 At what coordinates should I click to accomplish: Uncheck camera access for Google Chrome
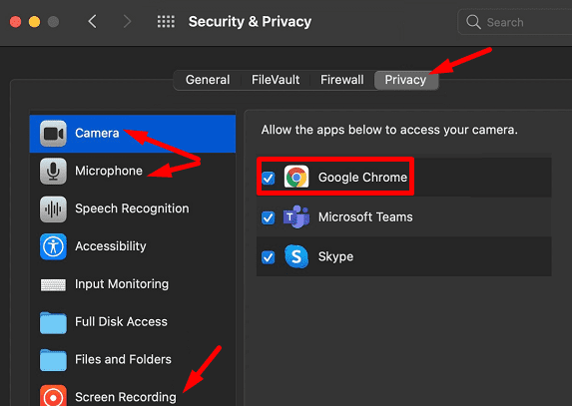(269, 178)
